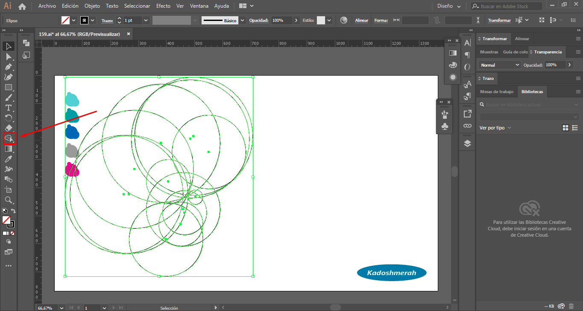Viewport: 583px width, 311px height.
Task: Switch to the Alinear panel tab
Action: pos(522,38)
